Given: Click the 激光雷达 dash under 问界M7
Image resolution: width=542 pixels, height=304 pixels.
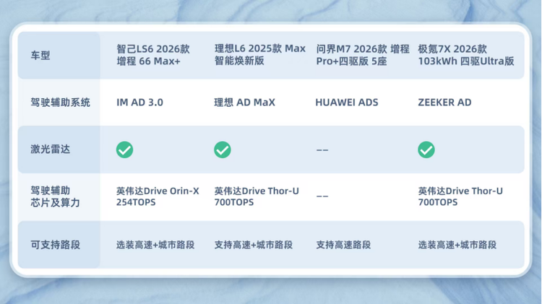Looking at the screenshot, I should [322, 150].
